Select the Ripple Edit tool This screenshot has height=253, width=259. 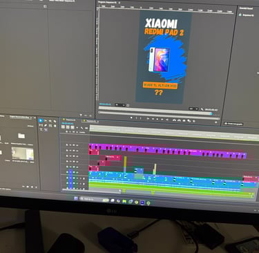(50, 121)
